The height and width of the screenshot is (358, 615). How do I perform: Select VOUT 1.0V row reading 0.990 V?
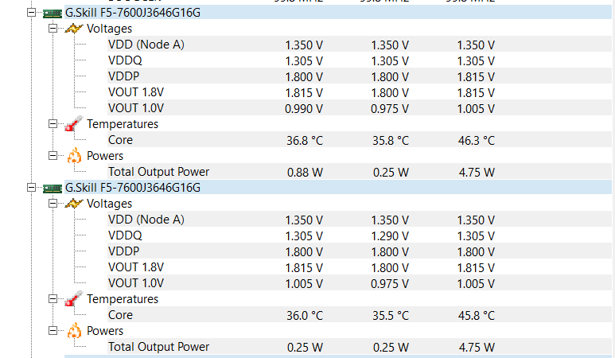coord(360,108)
